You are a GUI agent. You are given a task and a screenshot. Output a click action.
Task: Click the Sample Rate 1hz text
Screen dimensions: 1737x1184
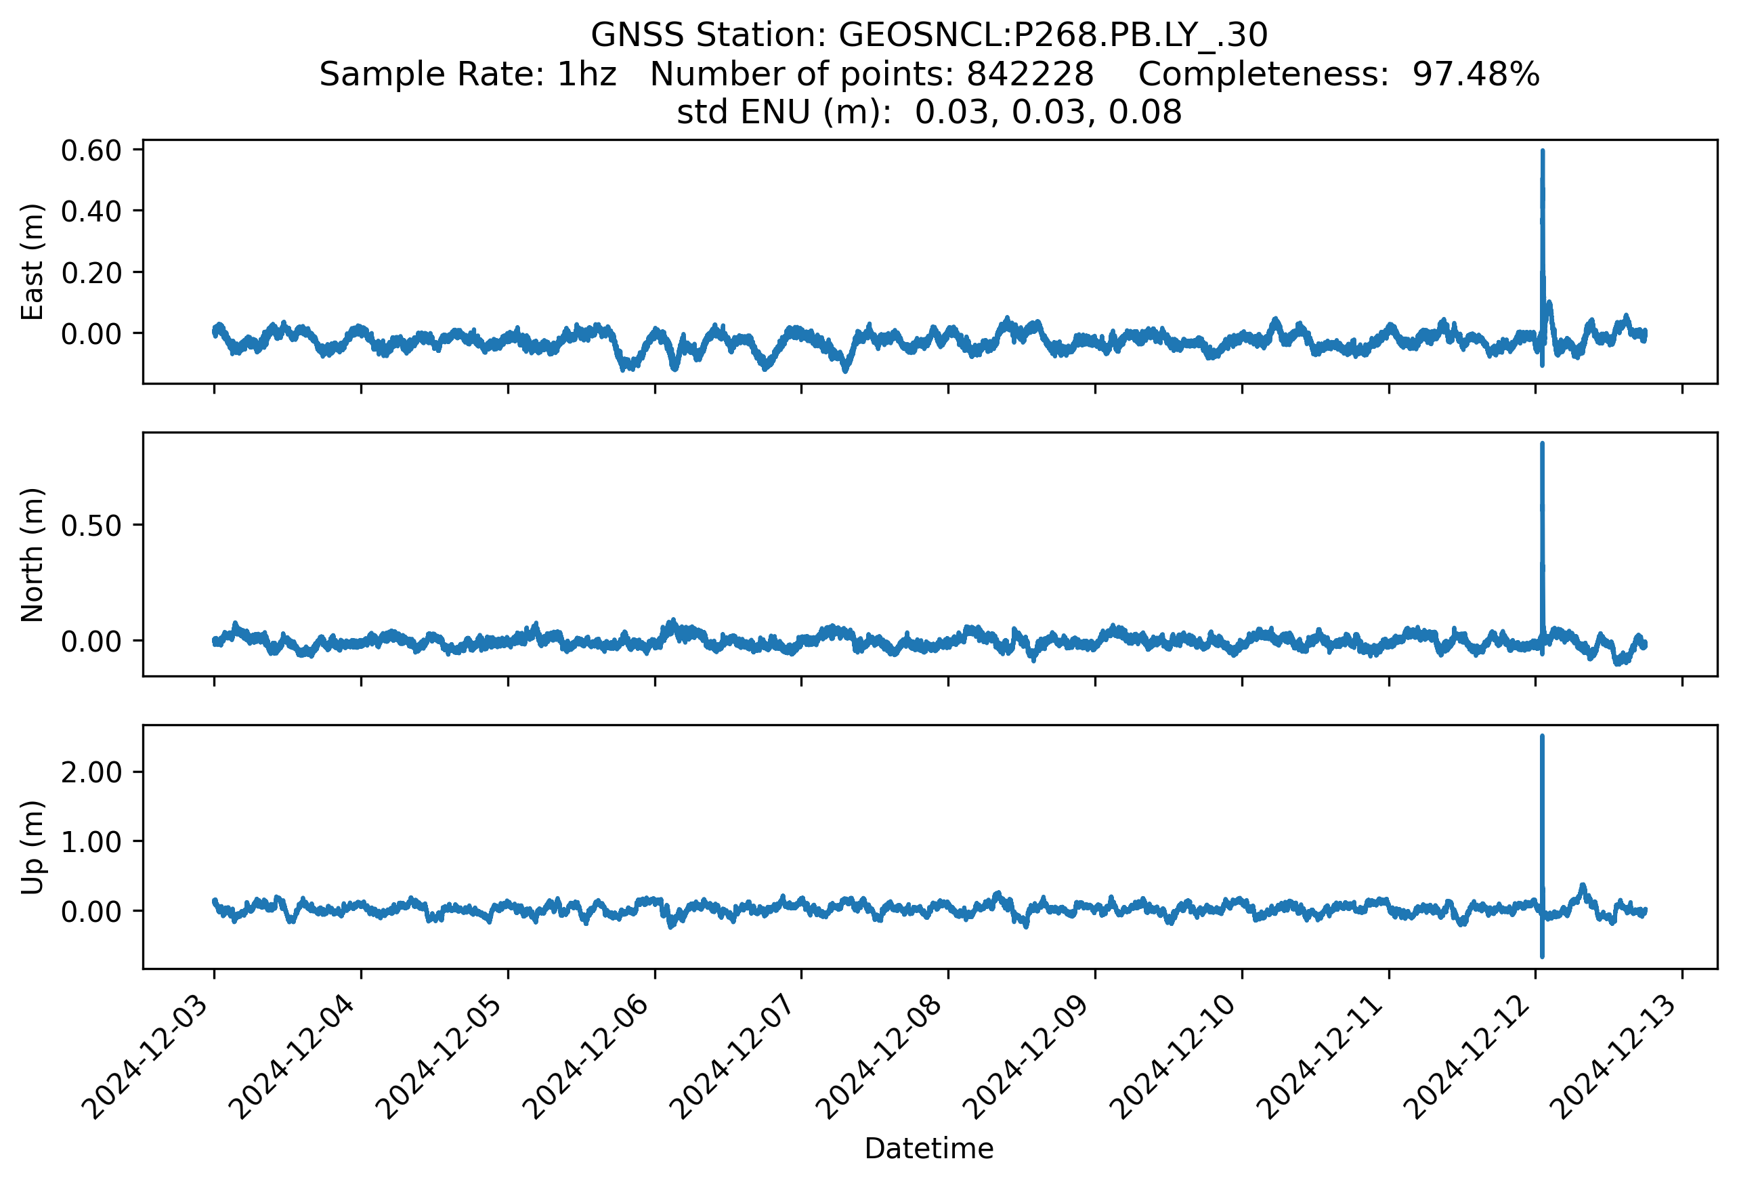point(468,74)
